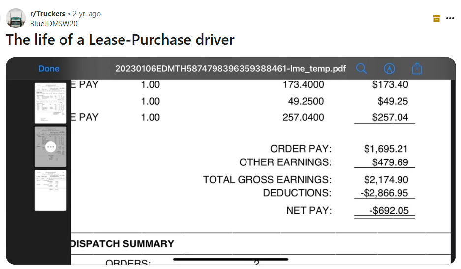
Task: Click the yellow archived post icon
Action: [x=436, y=19]
